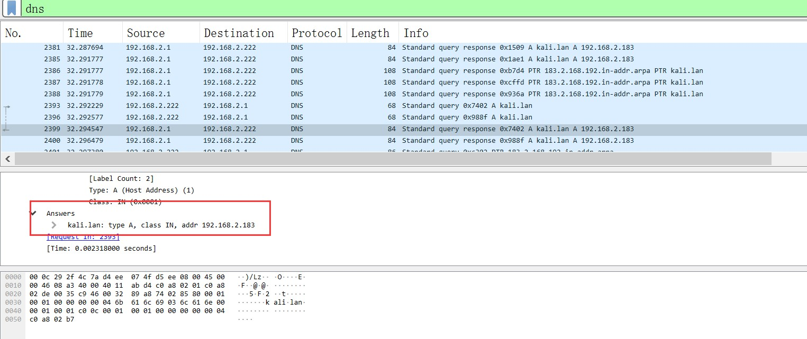The height and width of the screenshot is (339, 807).
Task: Sort packets by the Destination column
Action: click(243, 33)
